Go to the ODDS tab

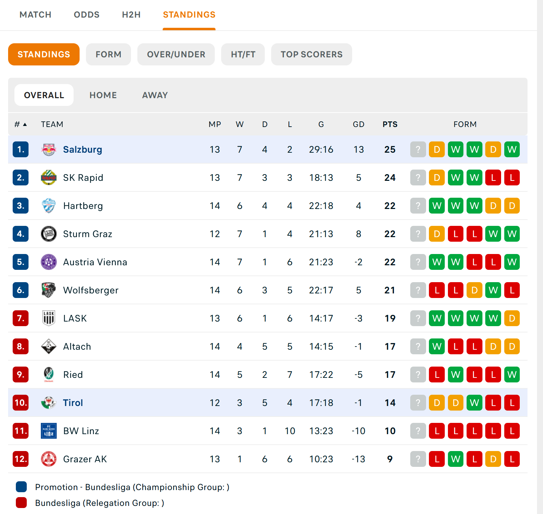click(87, 15)
